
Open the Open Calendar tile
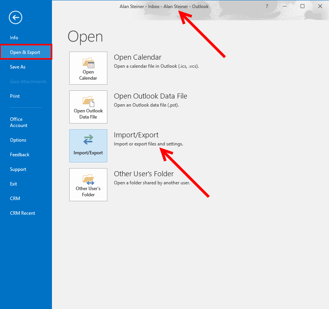point(88,68)
